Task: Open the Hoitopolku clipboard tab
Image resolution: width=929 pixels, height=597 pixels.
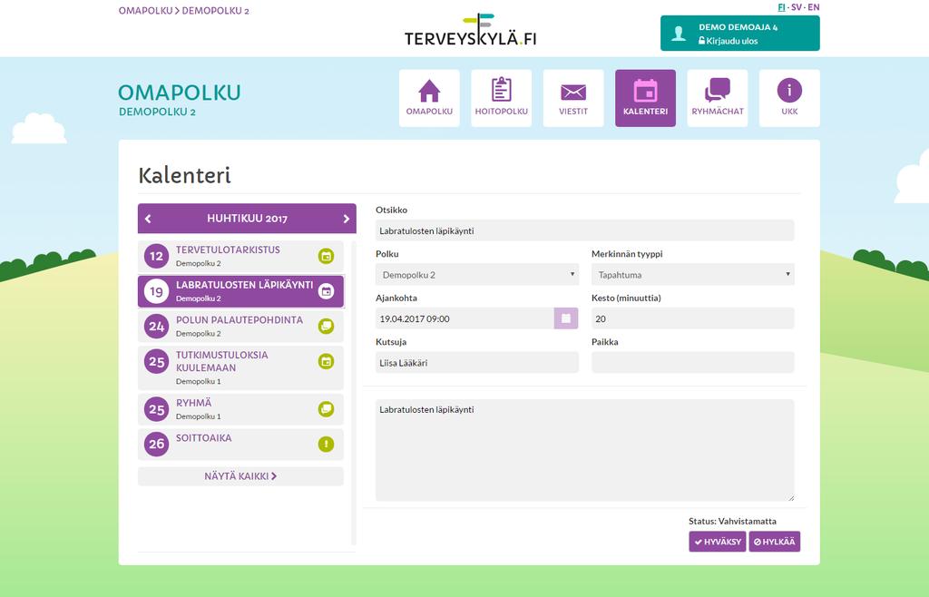Action: [501, 98]
